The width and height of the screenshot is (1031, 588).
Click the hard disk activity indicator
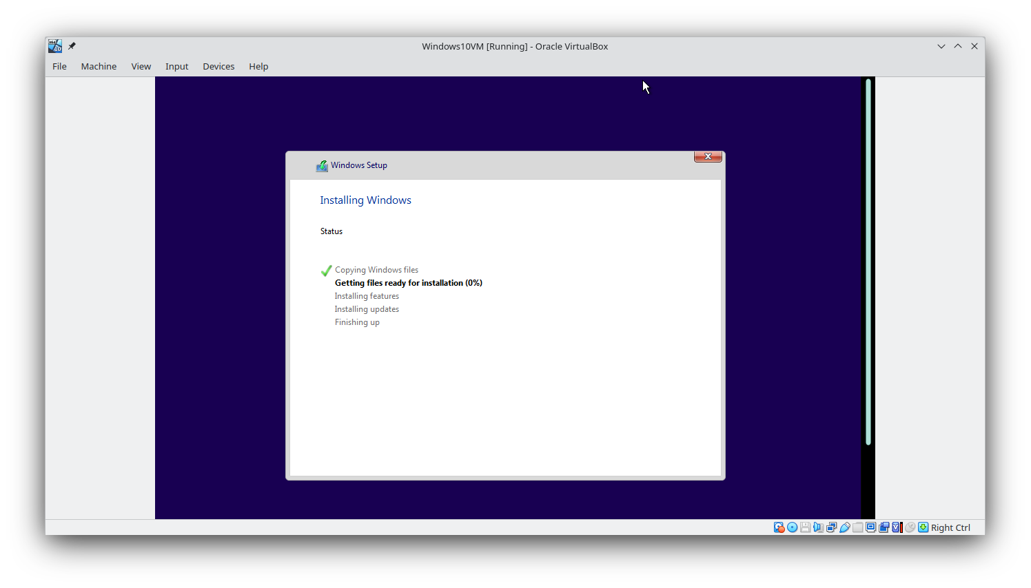point(779,527)
